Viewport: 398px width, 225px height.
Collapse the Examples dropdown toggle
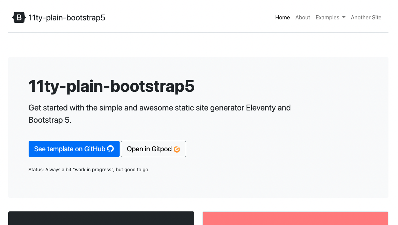point(330,17)
